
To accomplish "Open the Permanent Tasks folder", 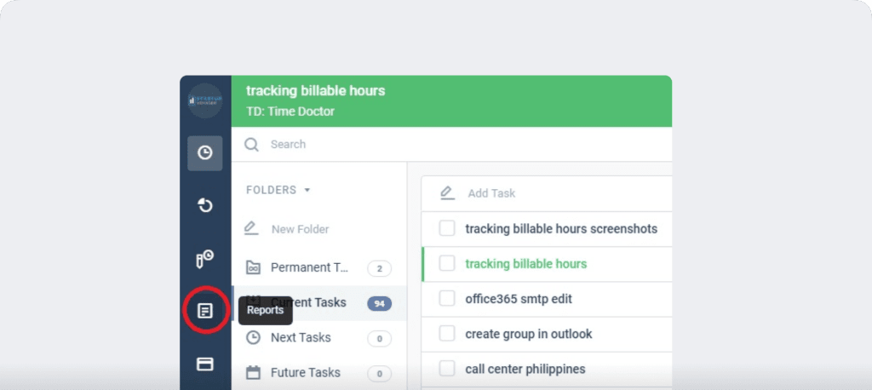I will coord(309,267).
